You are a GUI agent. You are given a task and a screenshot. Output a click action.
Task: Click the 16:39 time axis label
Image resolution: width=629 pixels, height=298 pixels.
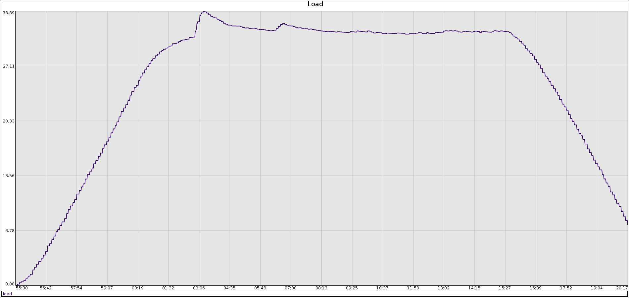[x=535, y=288]
